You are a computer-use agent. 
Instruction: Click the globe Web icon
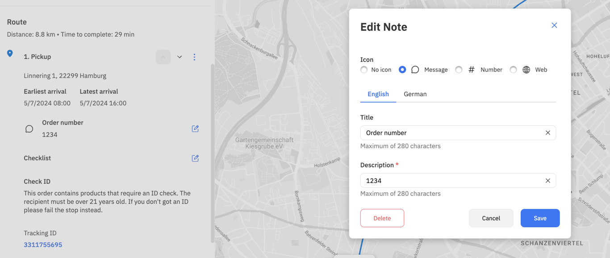526,70
